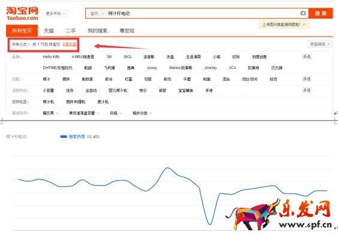Enable multi-select on the brand row
This screenshot has width=338, height=237.
pos(307,57)
